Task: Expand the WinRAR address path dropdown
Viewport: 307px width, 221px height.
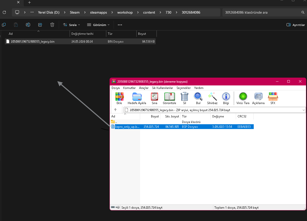Action: click(x=304, y=110)
